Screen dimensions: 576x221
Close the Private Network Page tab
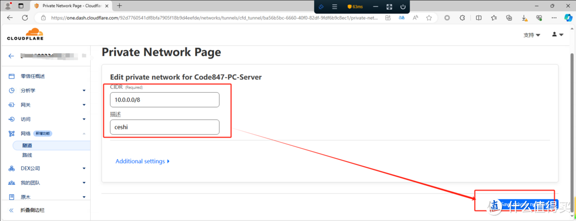coord(107,6)
